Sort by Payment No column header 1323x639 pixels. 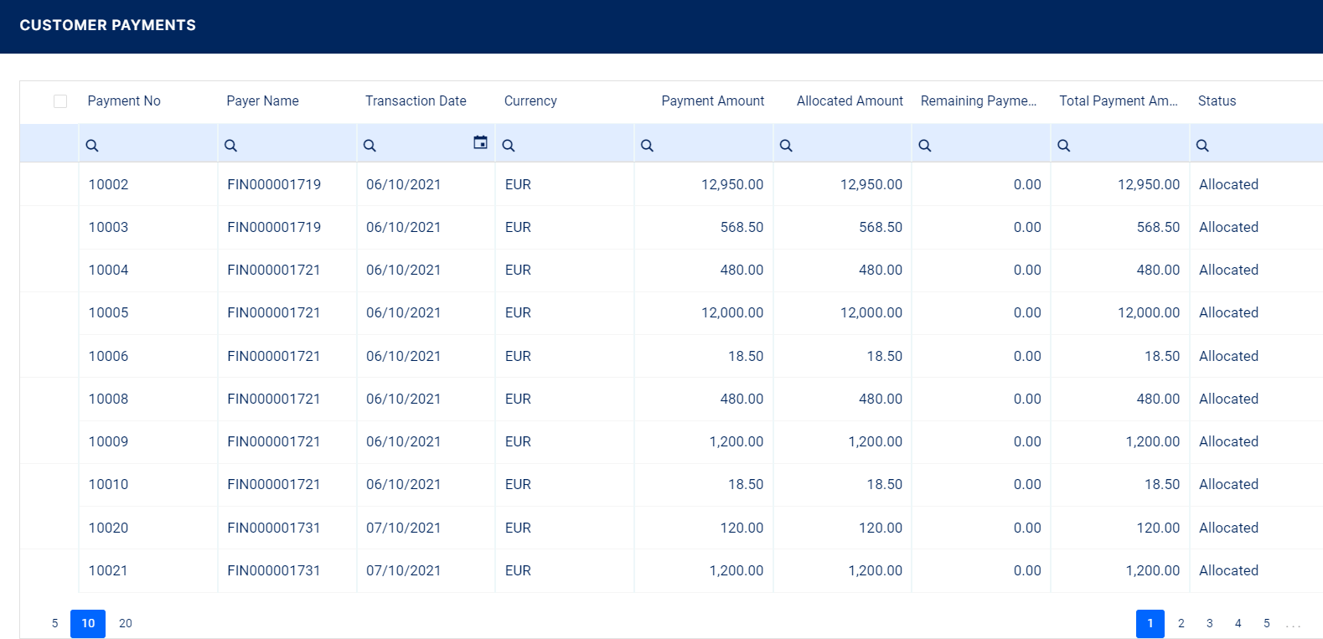pyautogui.click(x=124, y=101)
